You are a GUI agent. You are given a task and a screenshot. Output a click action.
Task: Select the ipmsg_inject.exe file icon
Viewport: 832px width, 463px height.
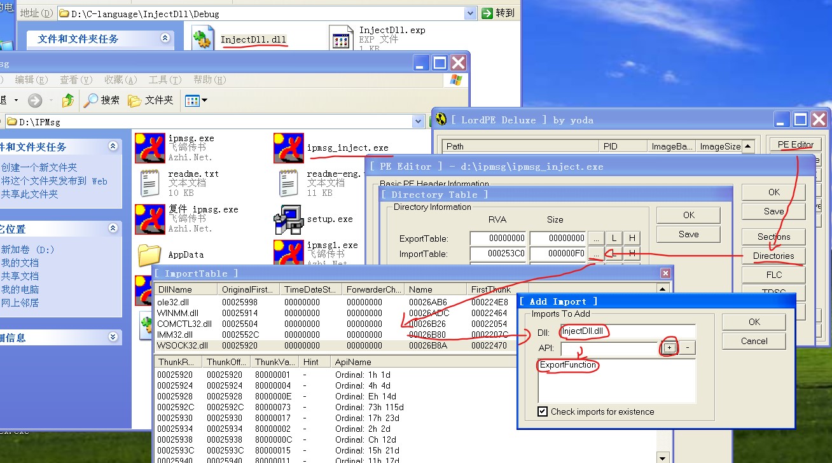click(288, 148)
